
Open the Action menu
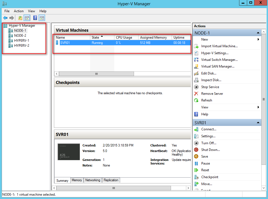[19, 11]
